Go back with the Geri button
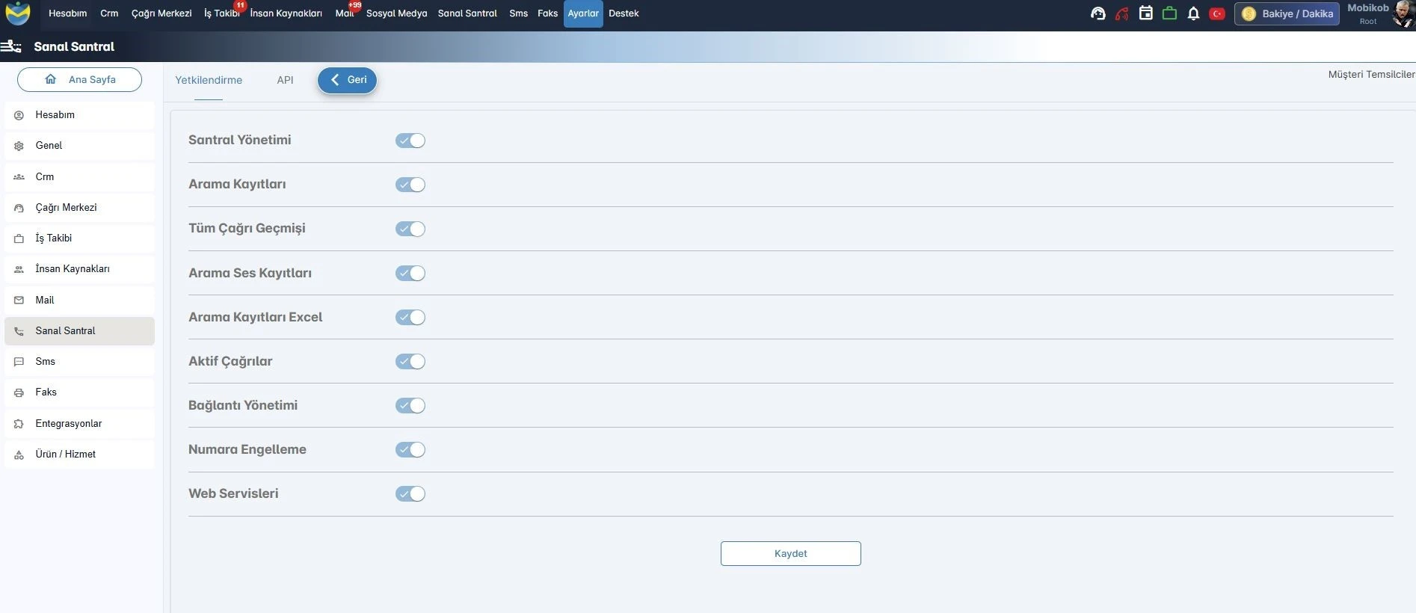 pos(348,80)
